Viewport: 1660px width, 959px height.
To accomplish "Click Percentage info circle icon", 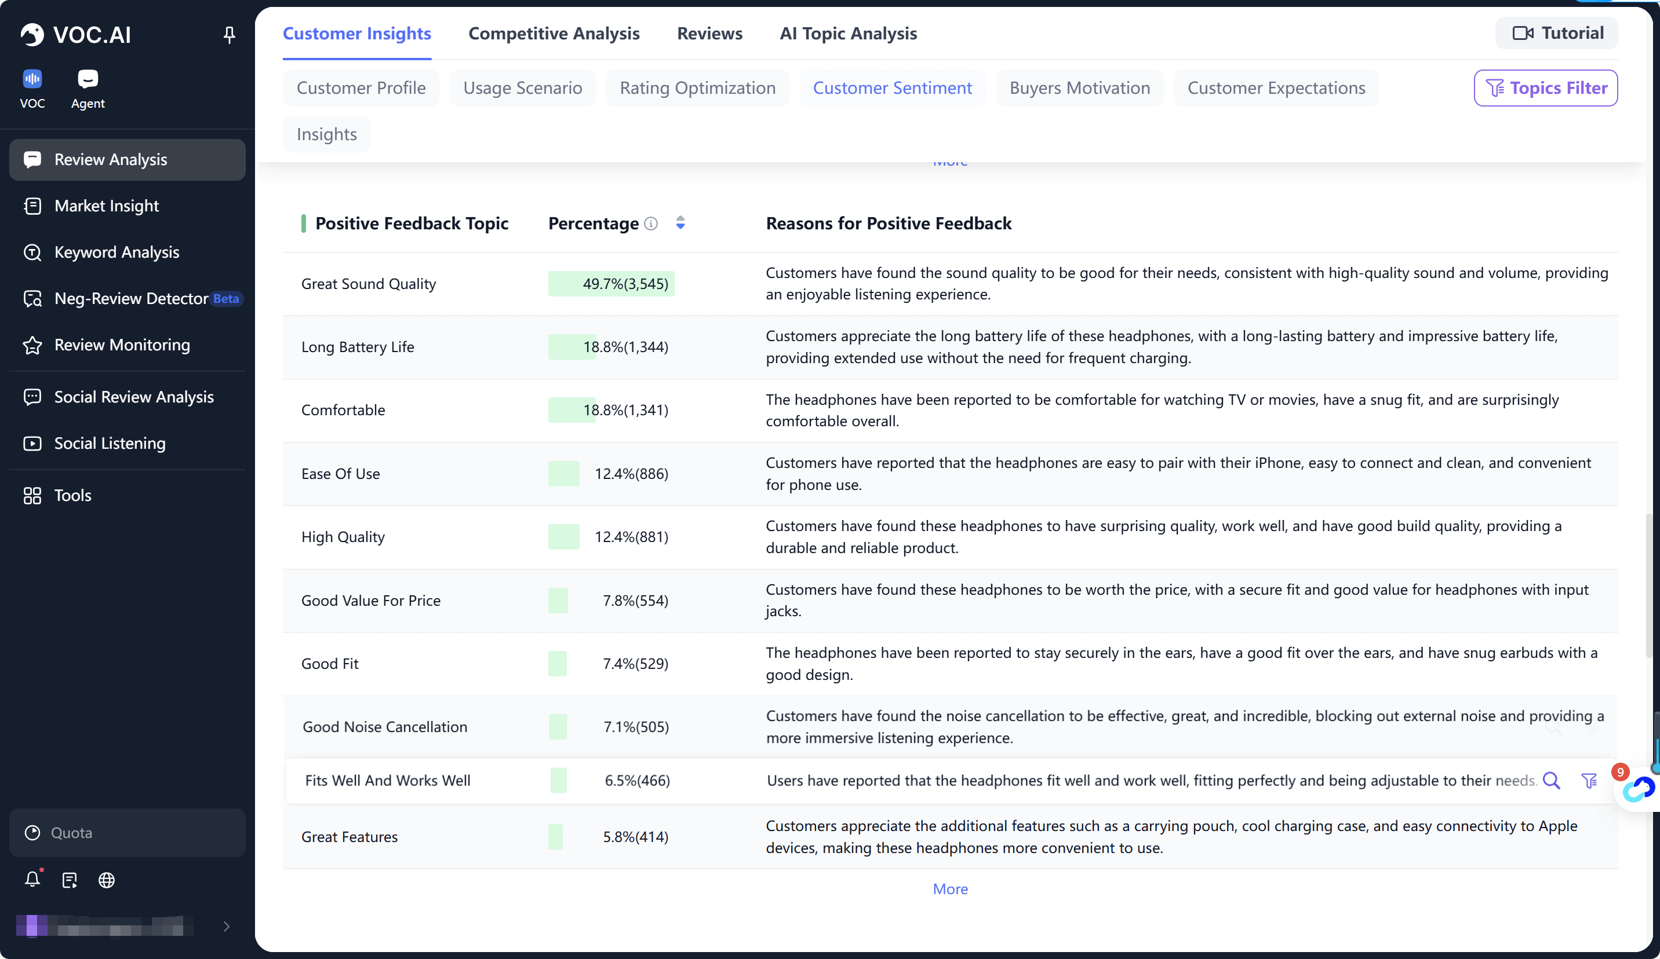I will [x=651, y=224].
